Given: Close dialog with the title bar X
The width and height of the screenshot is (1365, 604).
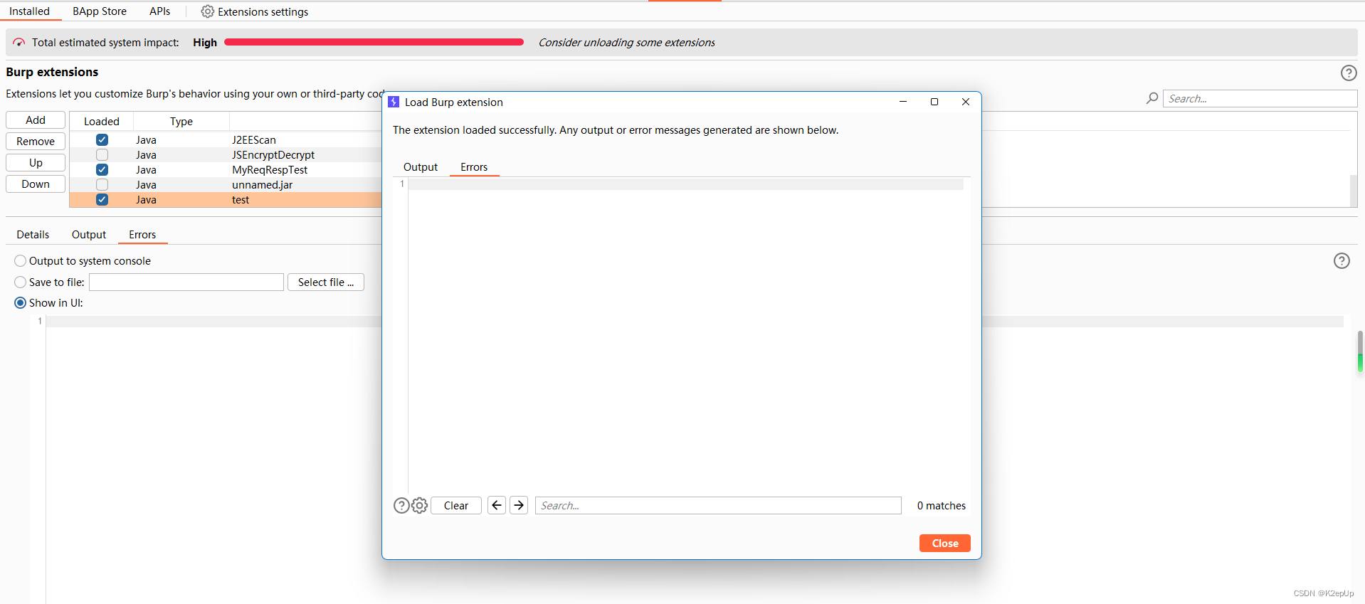Looking at the screenshot, I should [x=966, y=102].
